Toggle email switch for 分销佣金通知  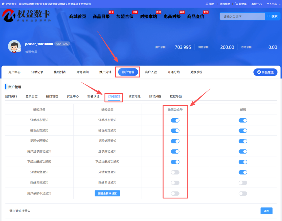(243, 172)
